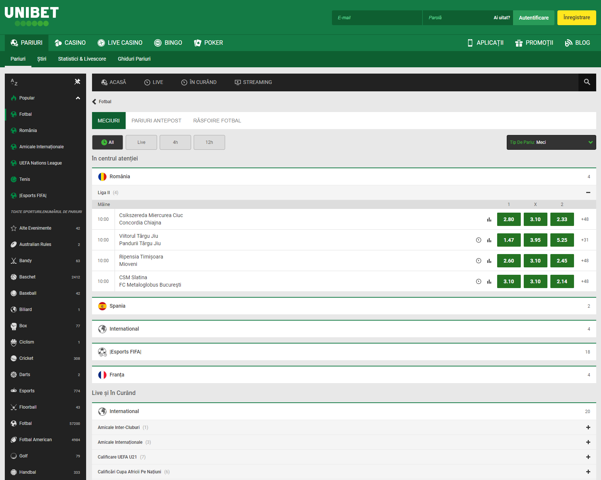Click back arrow next to Fotbal
This screenshot has width=601, height=480.
coord(94,102)
